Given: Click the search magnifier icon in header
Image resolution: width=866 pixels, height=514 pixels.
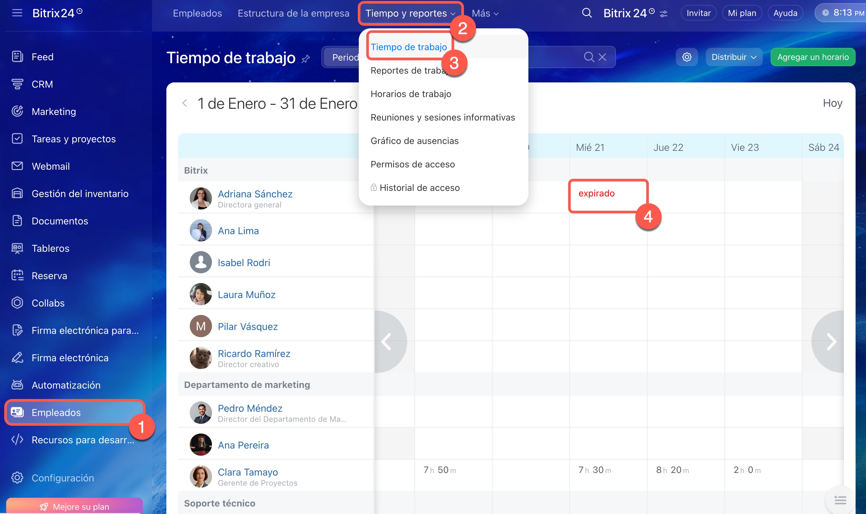Looking at the screenshot, I should tap(586, 13).
